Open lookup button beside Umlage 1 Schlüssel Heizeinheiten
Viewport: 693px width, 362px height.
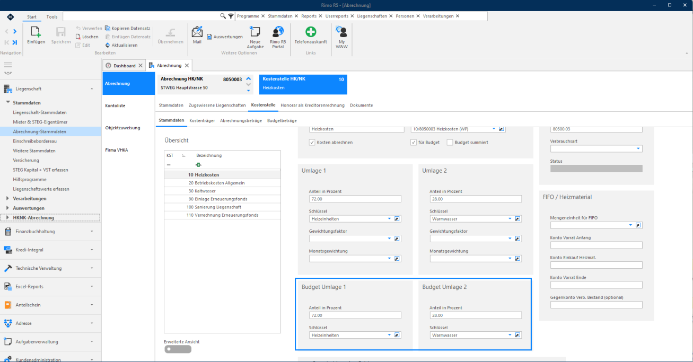(x=397, y=218)
